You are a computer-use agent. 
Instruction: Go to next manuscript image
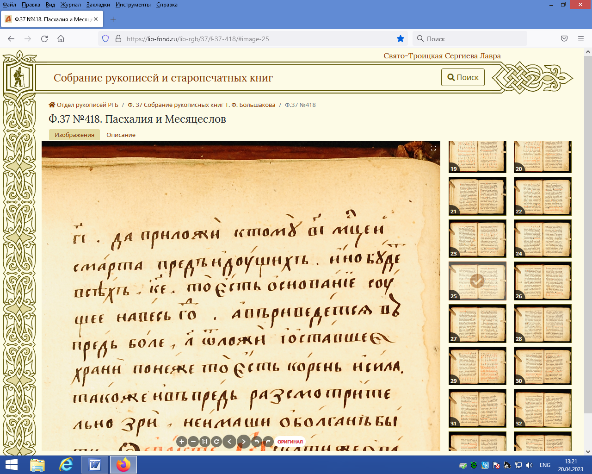pos(243,442)
